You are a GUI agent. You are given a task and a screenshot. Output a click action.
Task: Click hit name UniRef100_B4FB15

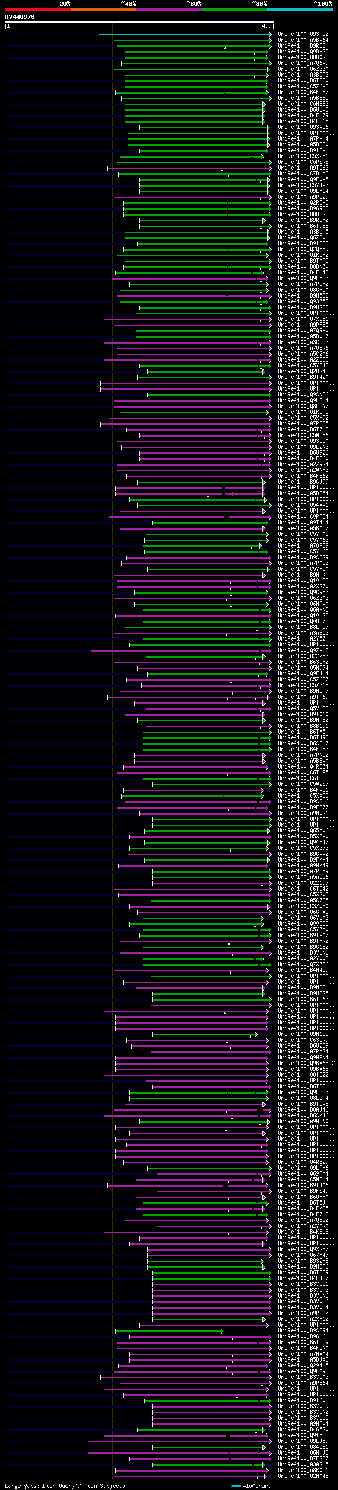coord(303,121)
